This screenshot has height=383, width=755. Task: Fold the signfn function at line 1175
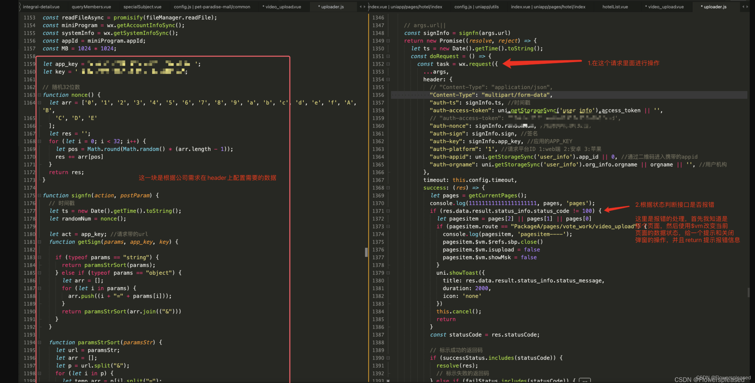[39, 196]
